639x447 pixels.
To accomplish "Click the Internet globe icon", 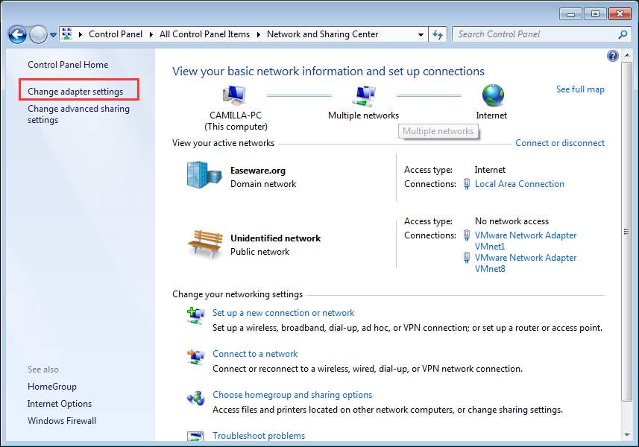I will (491, 95).
